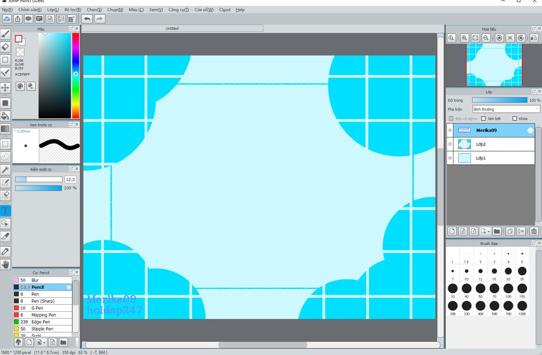The image size is (542, 355).
Task: Select the Move tool with four arrows
Action: 5,87
